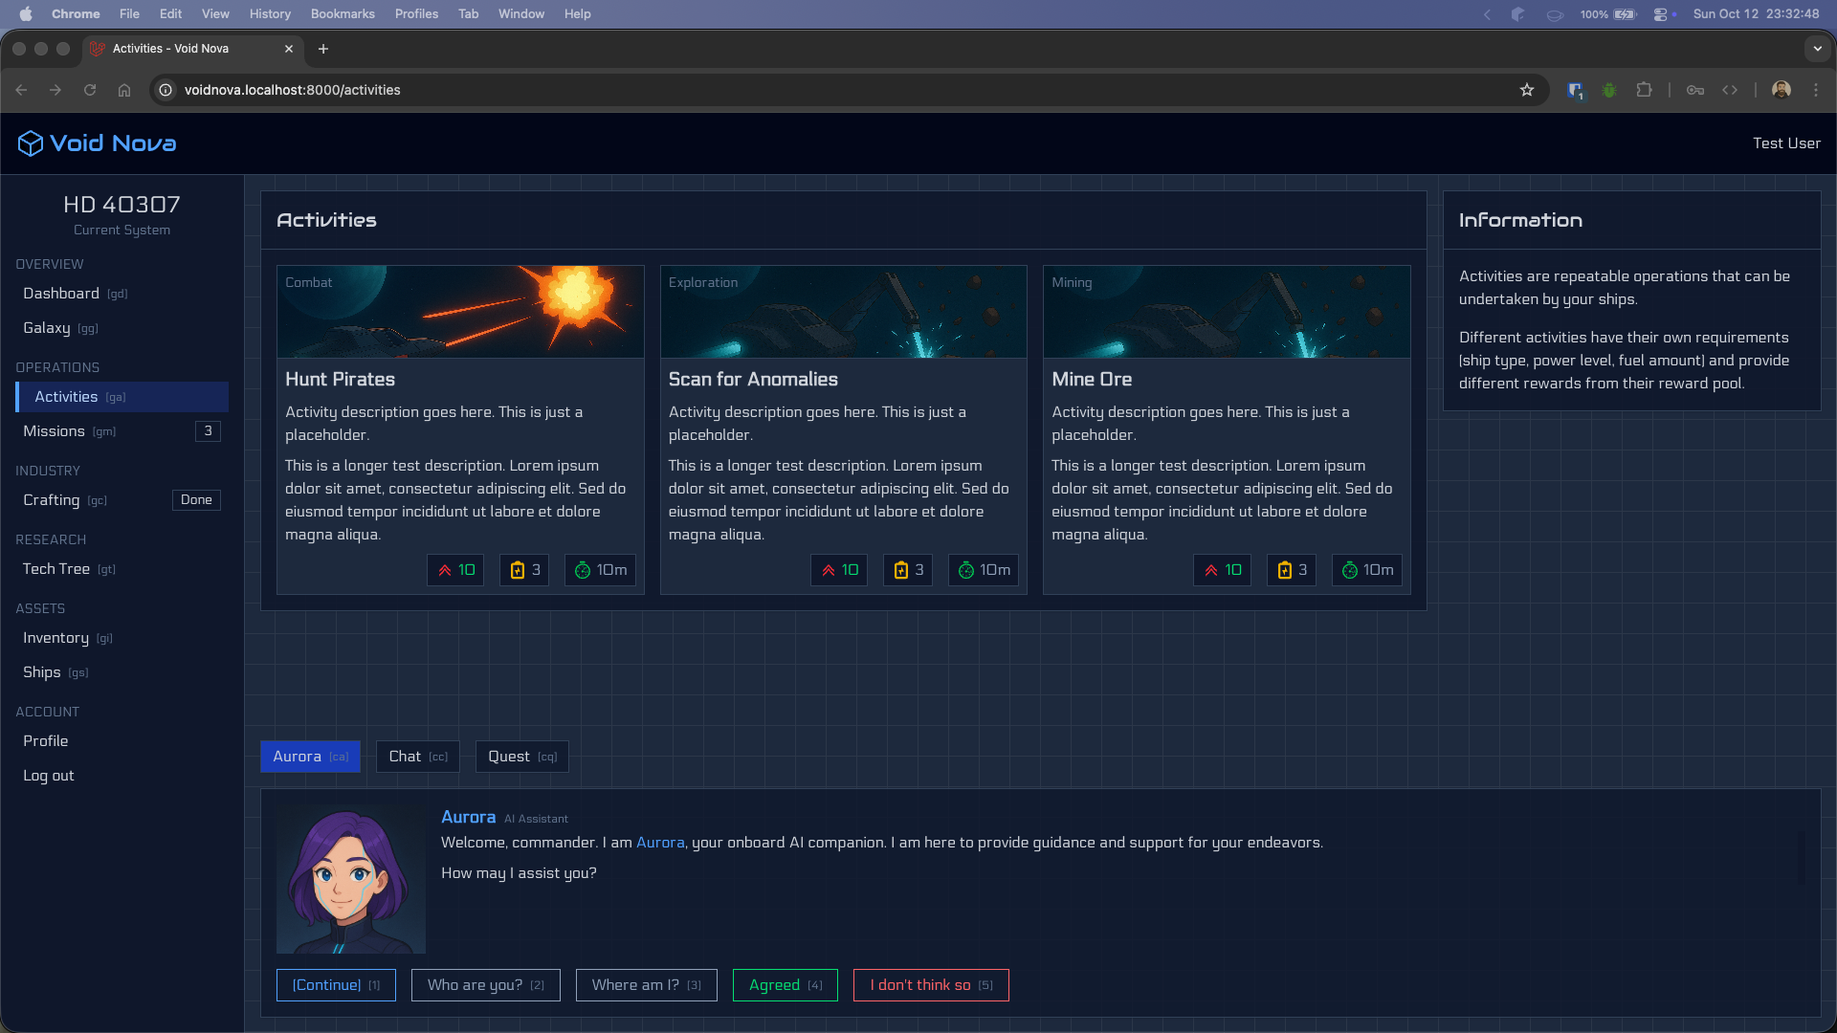Open Tech Tree in the sidebar
This screenshot has width=1837, height=1033.
click(x=56, y=569)
